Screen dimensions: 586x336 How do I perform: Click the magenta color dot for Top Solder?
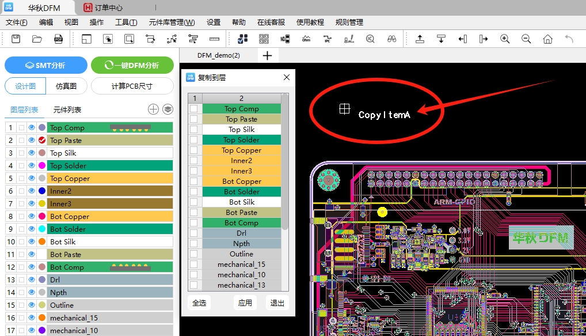click(42, 166)
